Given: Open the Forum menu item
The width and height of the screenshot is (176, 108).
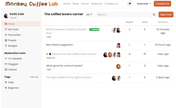Looking at the screenshot, I should point(85,4).
